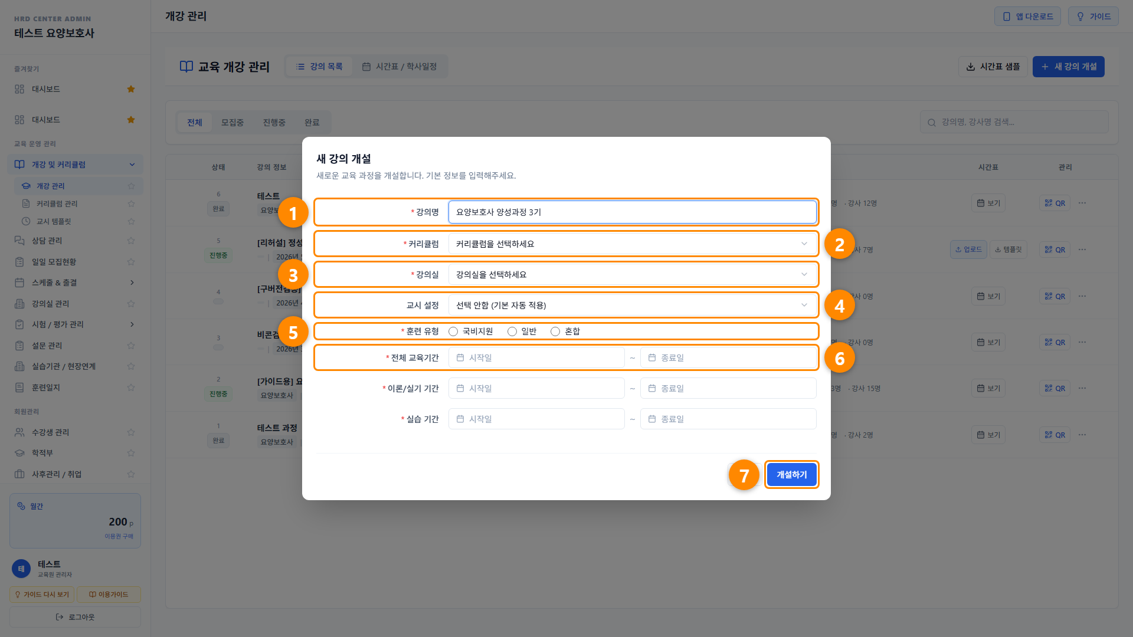Expand the 시험 / 평가 관리 menu
The image size is (1133, 637).
[x=75, y=324]
